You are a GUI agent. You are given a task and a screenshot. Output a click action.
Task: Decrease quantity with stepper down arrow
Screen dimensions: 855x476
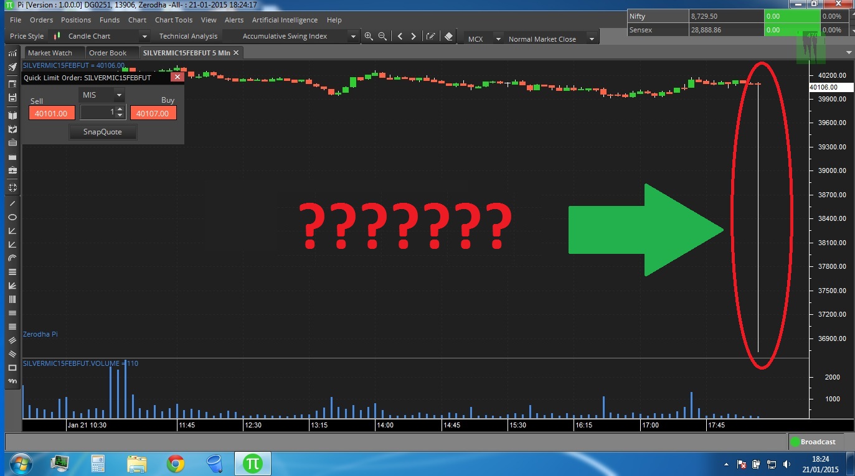pyautogui.click(x=121, y=116)
